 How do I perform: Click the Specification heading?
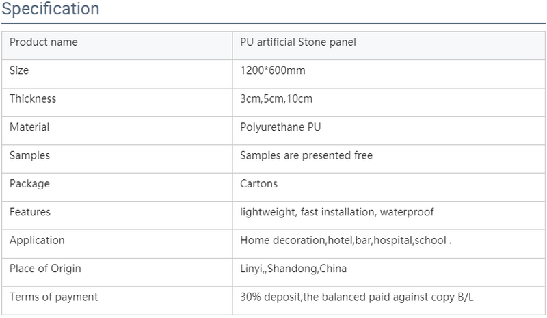[51, 10]
